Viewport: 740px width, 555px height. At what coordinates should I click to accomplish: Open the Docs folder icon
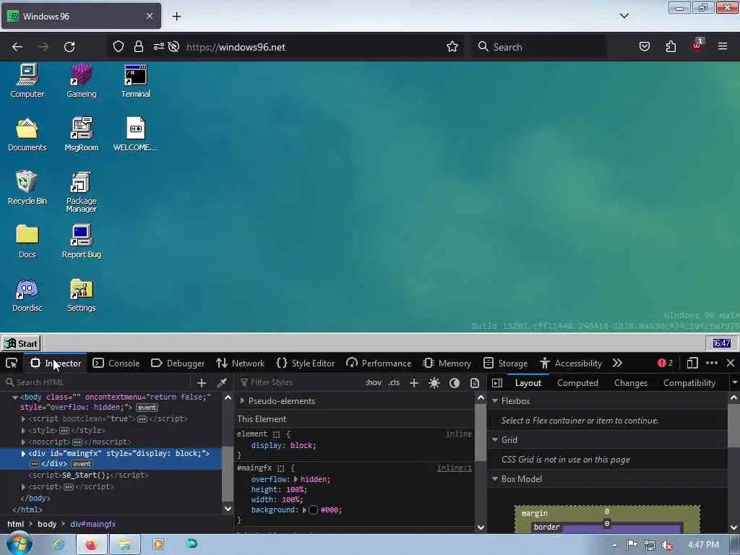[x=27, y=241]
